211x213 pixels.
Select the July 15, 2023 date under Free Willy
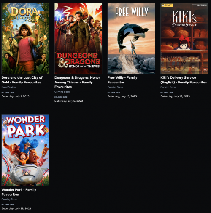click(122, 96)
